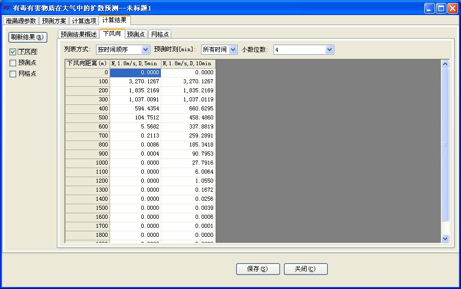This screenshot has height=289, width=461.
Task: Select cell 5.5682
Action: point(135,127)
